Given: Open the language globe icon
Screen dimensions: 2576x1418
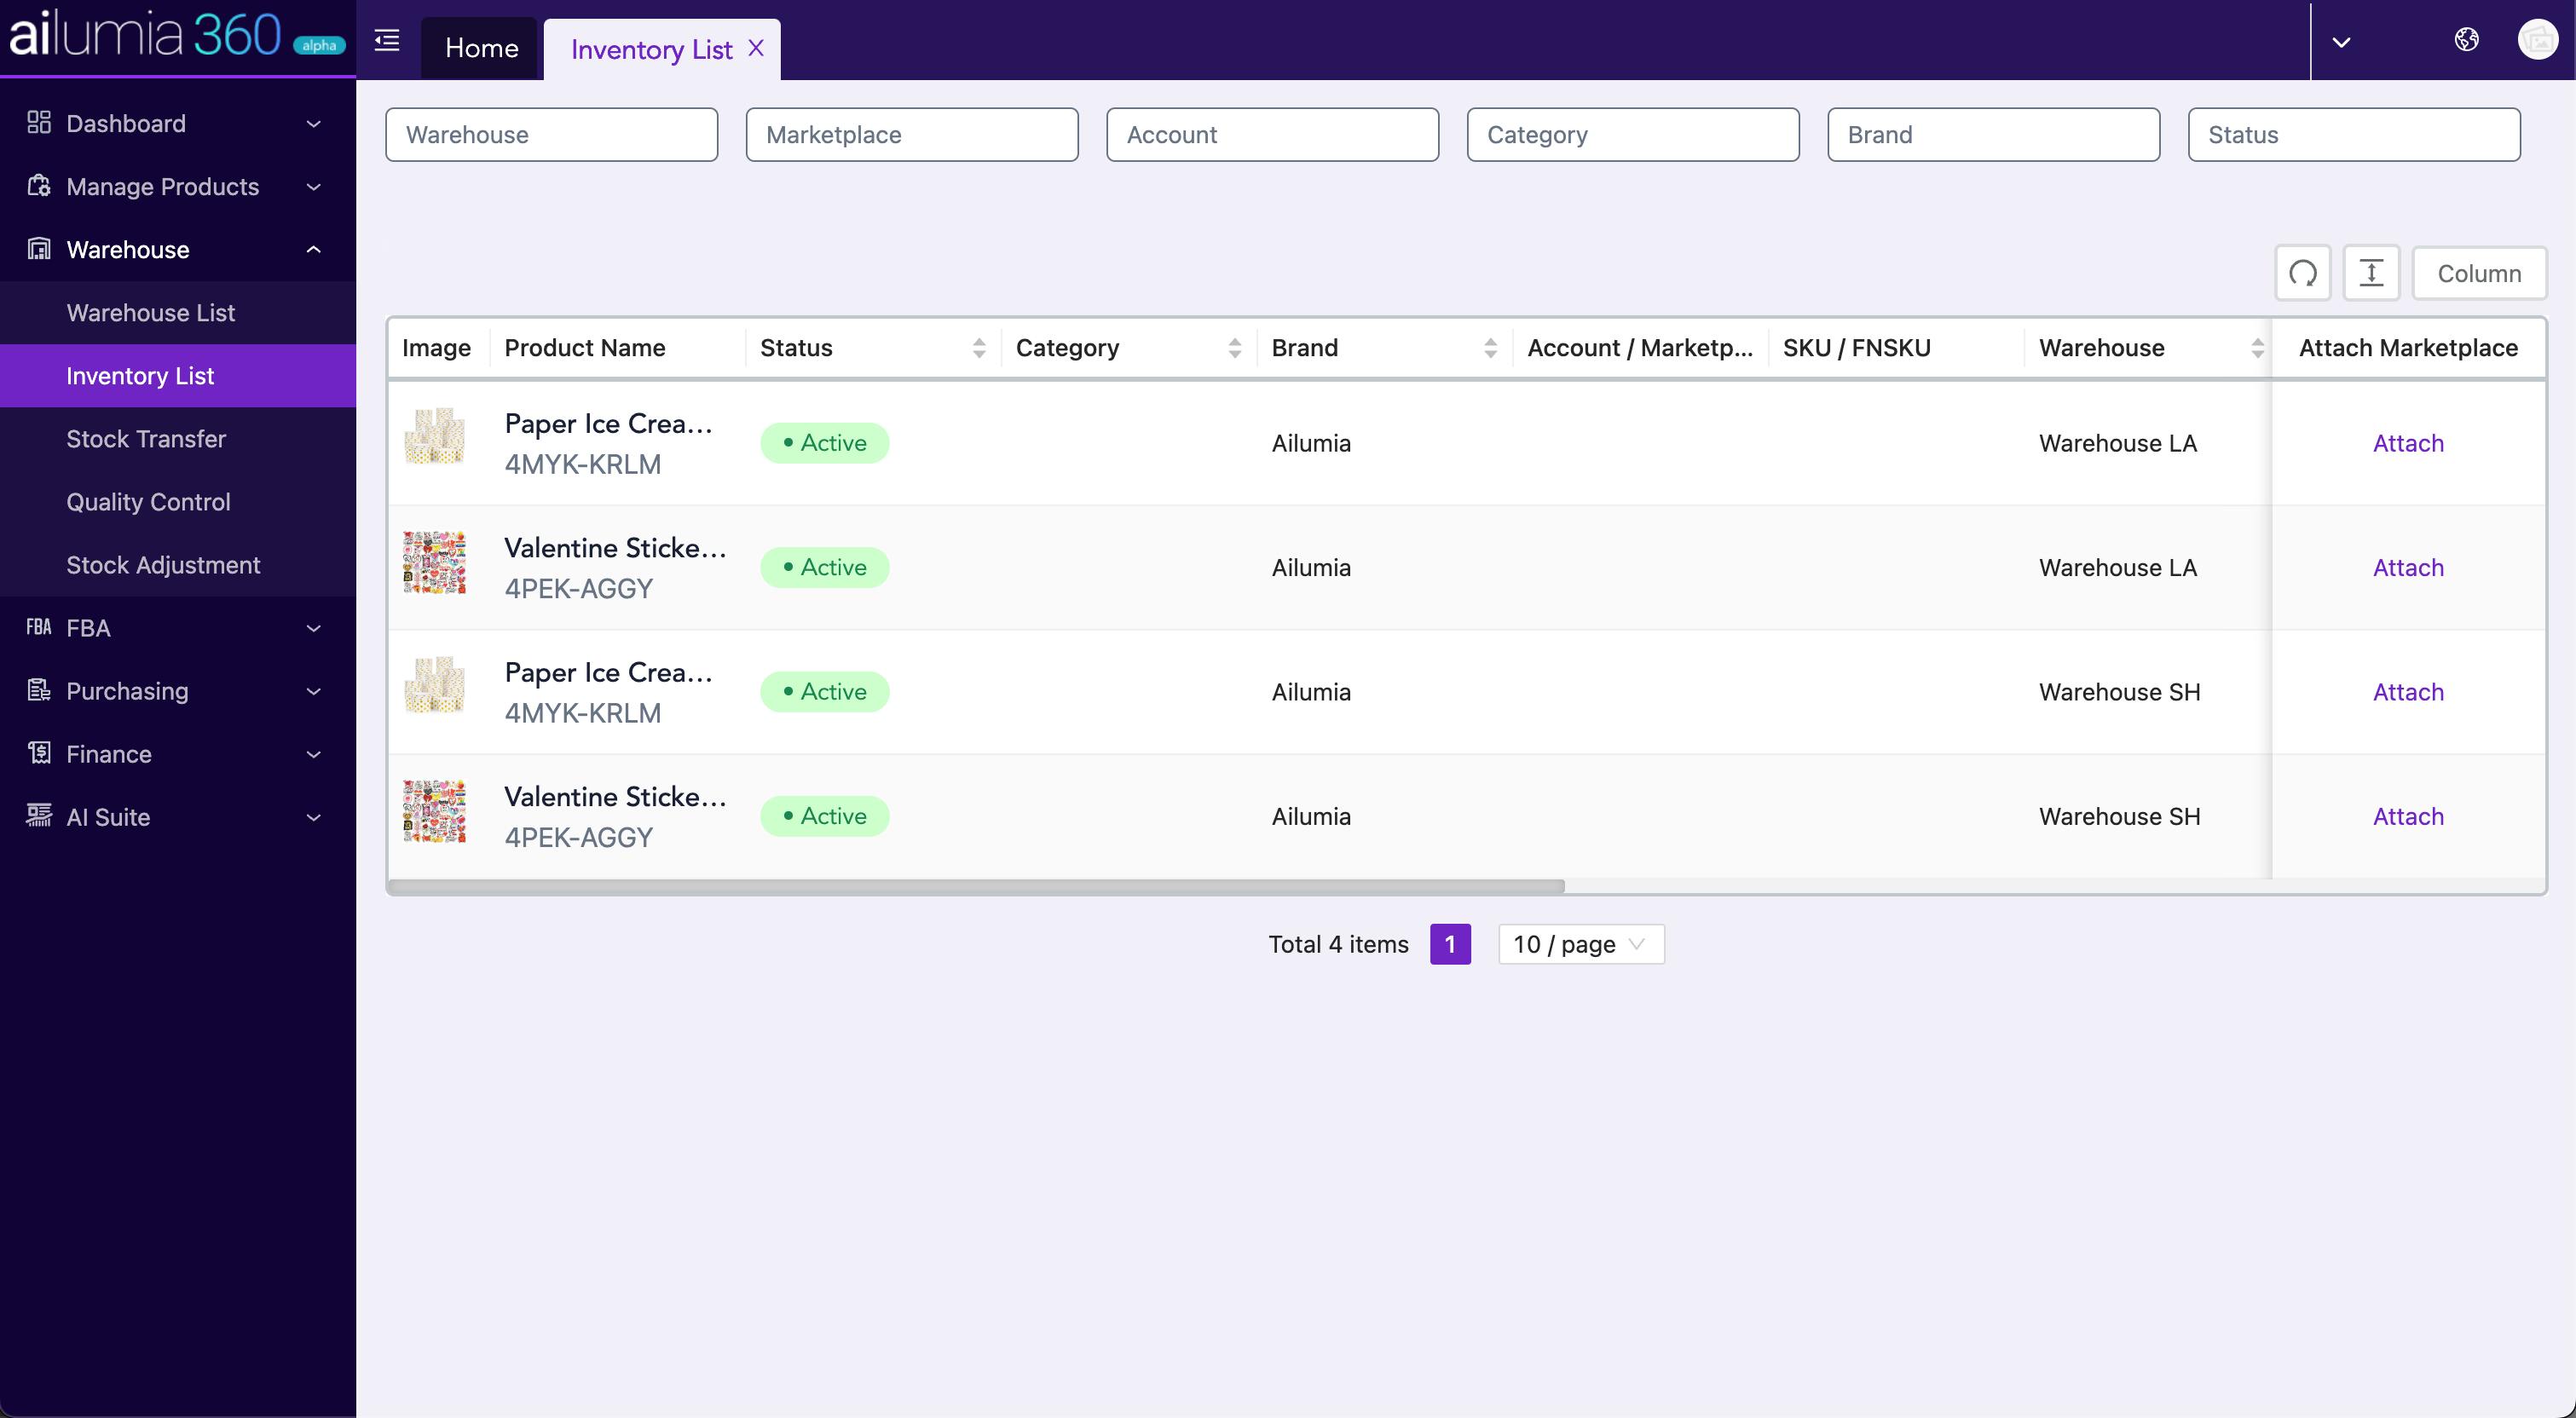Looking at the screenshot, I should (2466, 40).
